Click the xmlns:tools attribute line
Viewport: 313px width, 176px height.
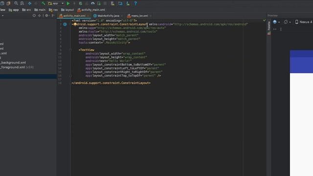pyautogui.click(x=118, y=32)
